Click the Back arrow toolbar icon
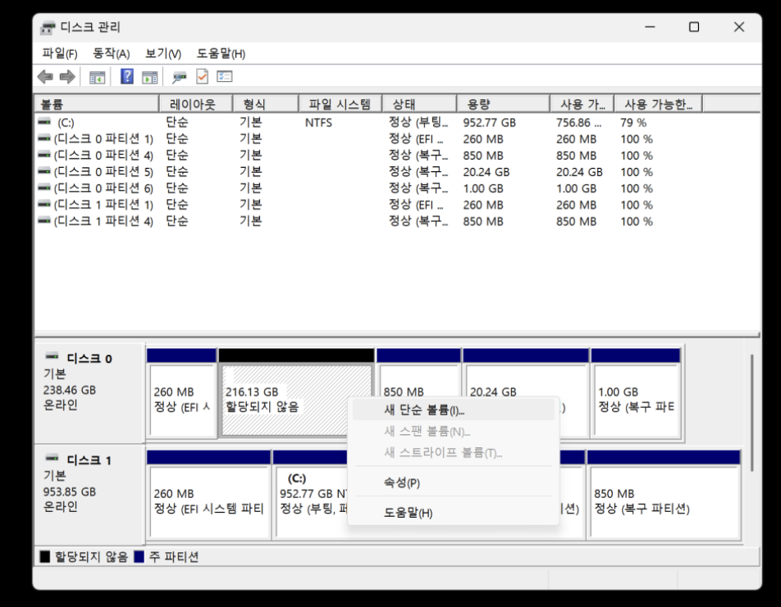This screenshot has width=781, height=607. (x=45, y=77)
